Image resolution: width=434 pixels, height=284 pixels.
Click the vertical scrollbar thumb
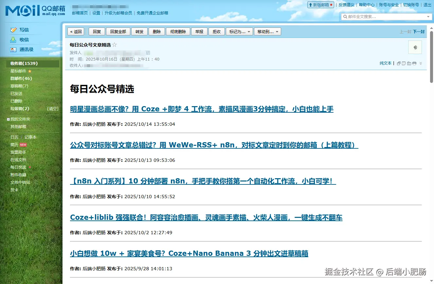pyautogui.click(x=431, y=57)
